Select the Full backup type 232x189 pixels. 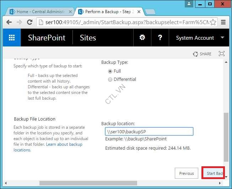[x=110, y=71]
